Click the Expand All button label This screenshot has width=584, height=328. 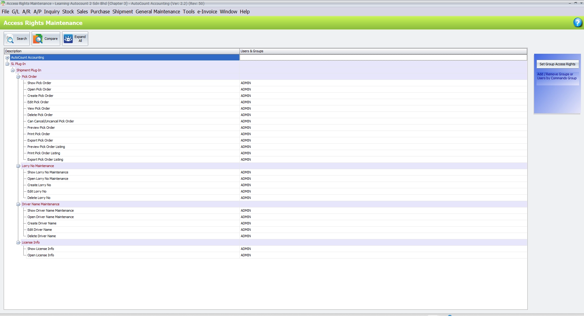(80, 39)
